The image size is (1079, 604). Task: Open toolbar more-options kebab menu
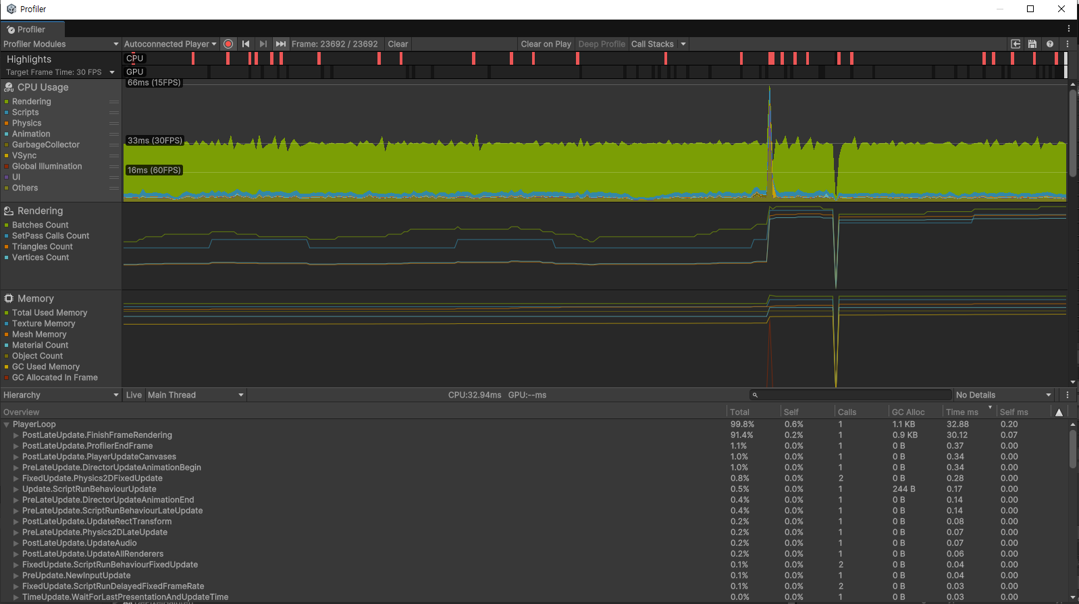pyautogui.click(x=1068, y=44)
